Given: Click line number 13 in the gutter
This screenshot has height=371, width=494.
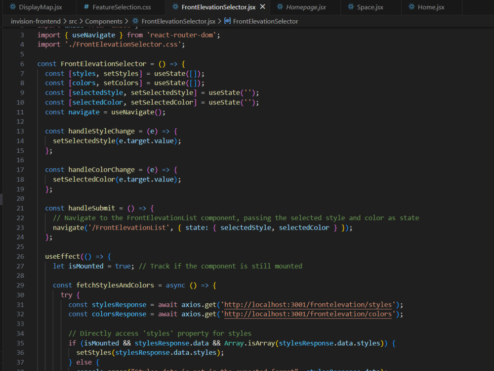Looking at the screenshot, I should [20, 131].
